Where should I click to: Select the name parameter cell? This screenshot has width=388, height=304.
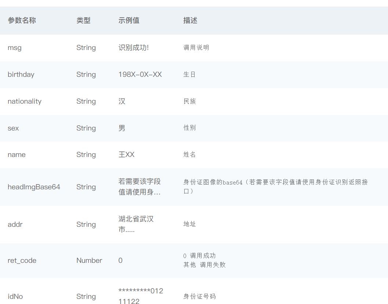[17, 155]
